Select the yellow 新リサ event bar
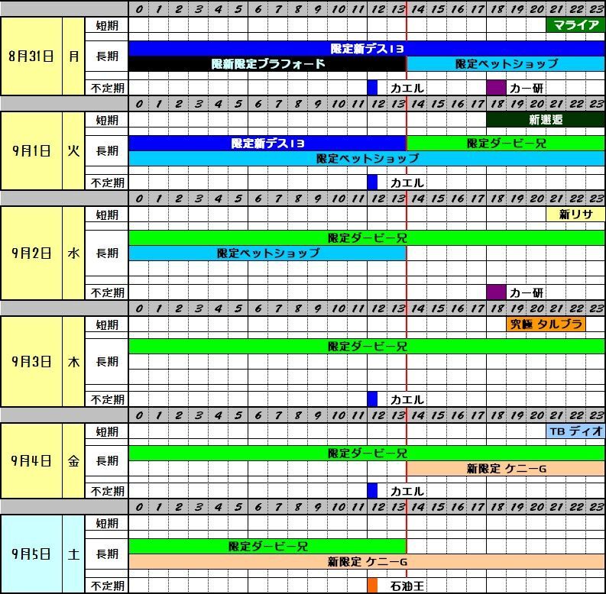Image resolution: width=606 pixels, height=594 pixels. click(x=575, y=215)
